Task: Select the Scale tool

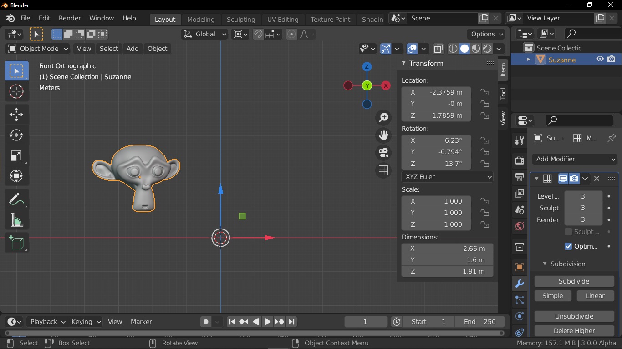Action: [16, 155]
